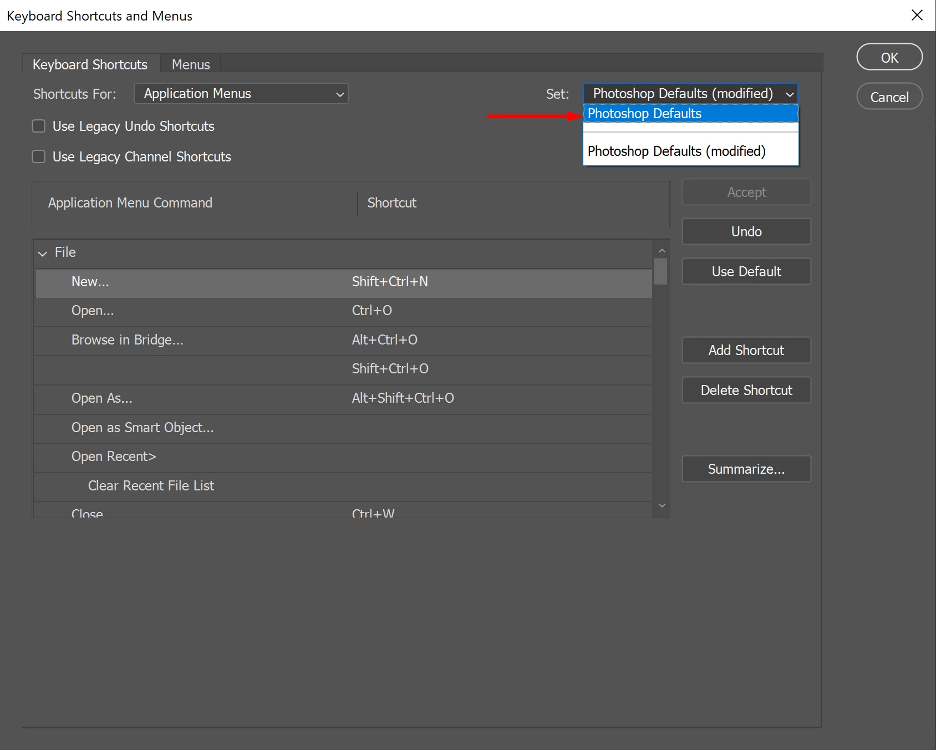The width and height of the screenshot is (936, 750).
Task: Click the Ctrl+O shortcut cell
Action: tap(372, 311)
